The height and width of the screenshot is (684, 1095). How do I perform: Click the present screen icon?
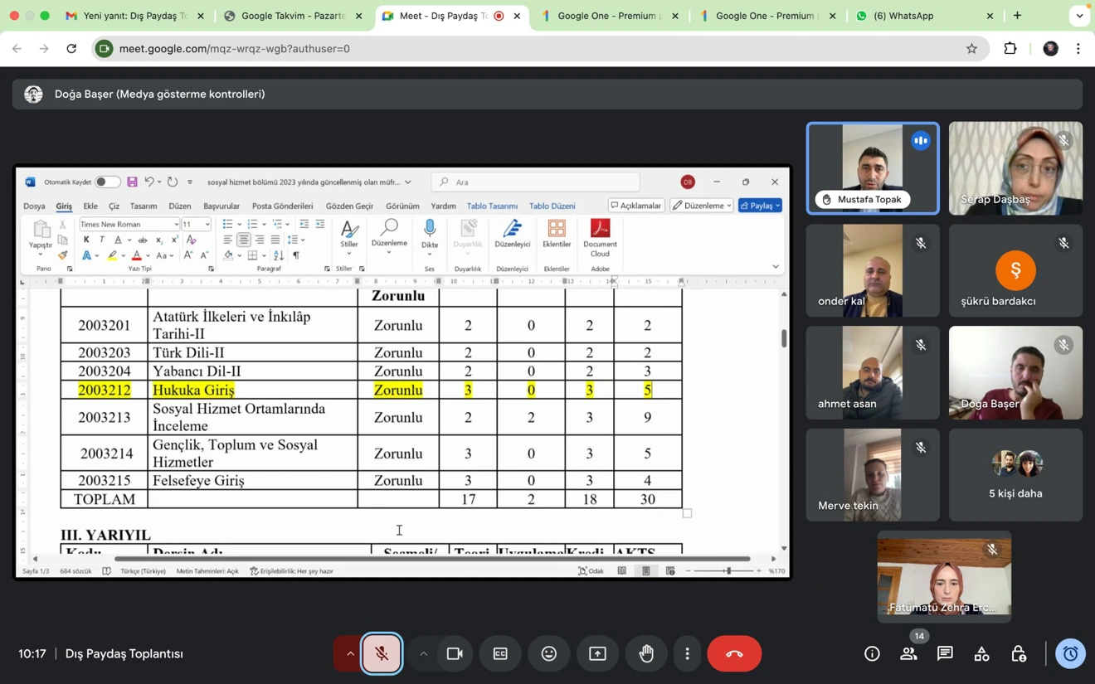pos(597,653)
